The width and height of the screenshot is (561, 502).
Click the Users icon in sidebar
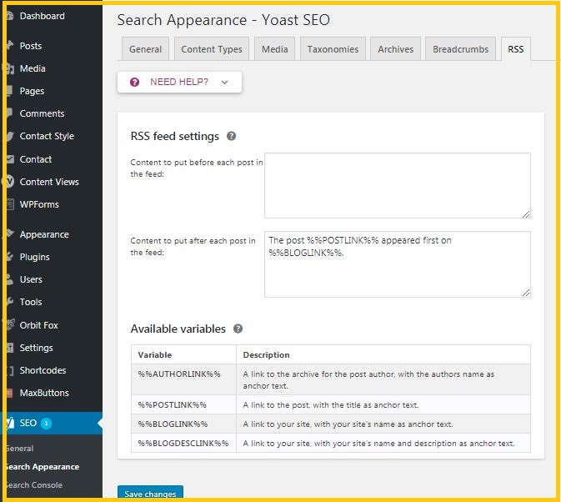pos(10,279)
